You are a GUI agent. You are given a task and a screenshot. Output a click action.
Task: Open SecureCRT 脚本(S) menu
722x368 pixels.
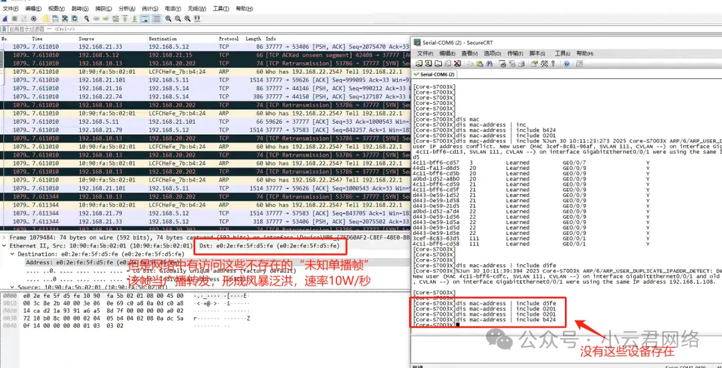pos(537,54)
